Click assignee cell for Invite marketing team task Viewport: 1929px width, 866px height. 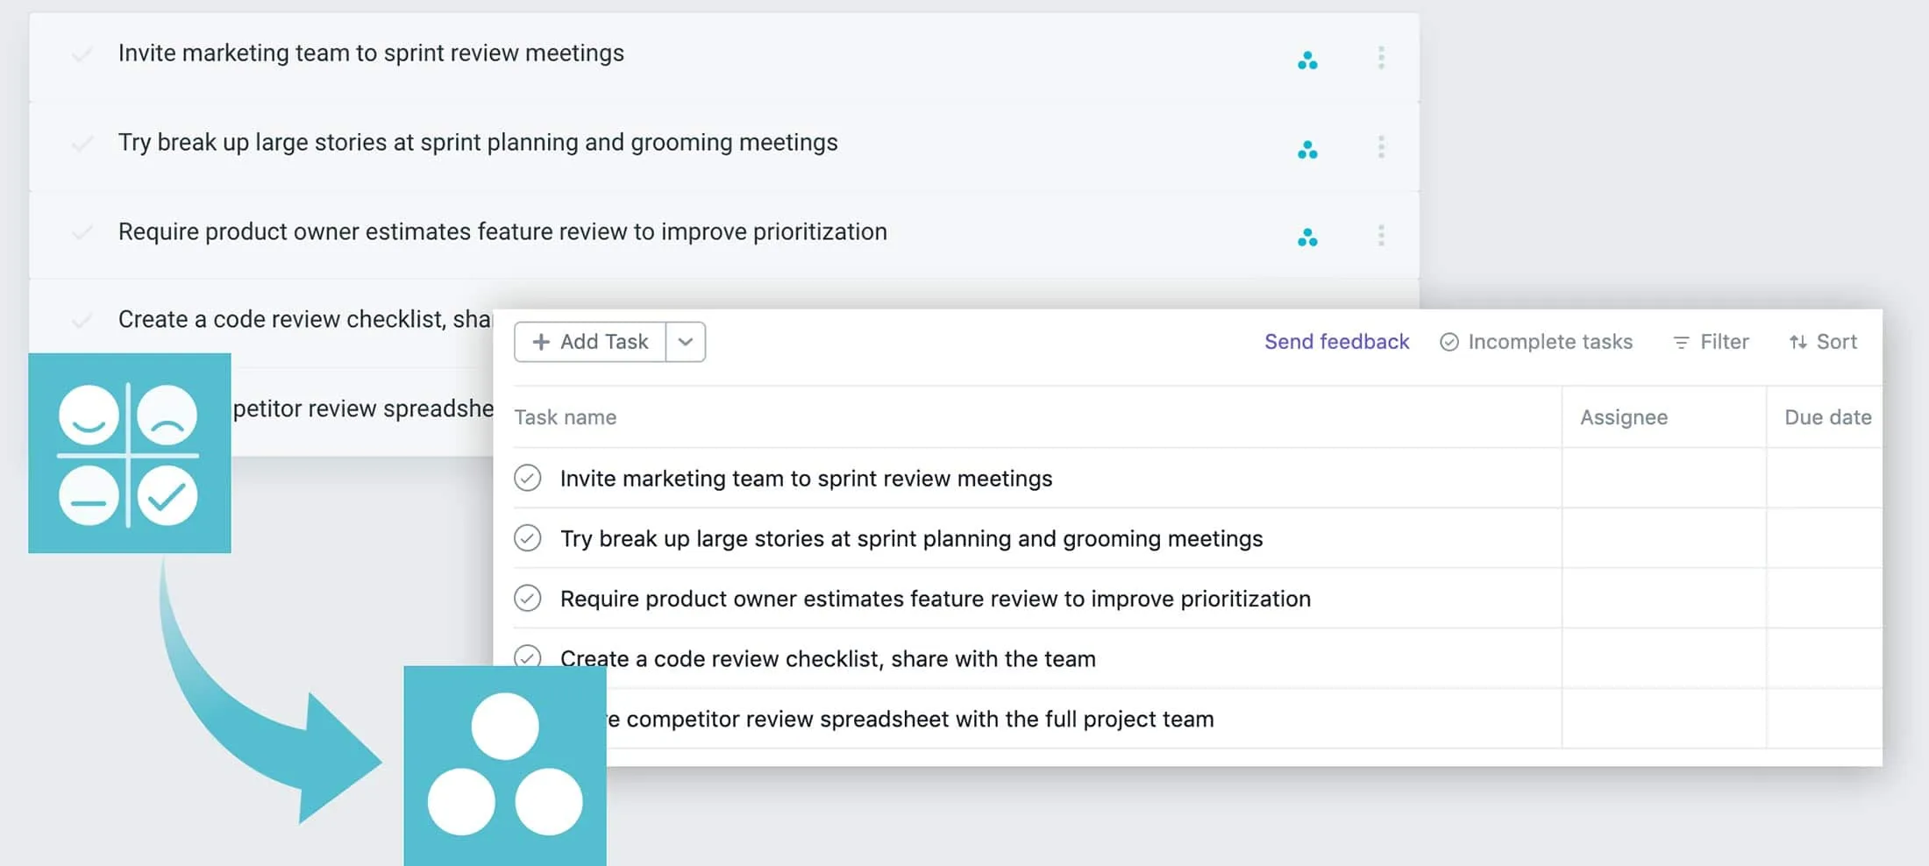pyautogui.click(x=1663, y=478)
